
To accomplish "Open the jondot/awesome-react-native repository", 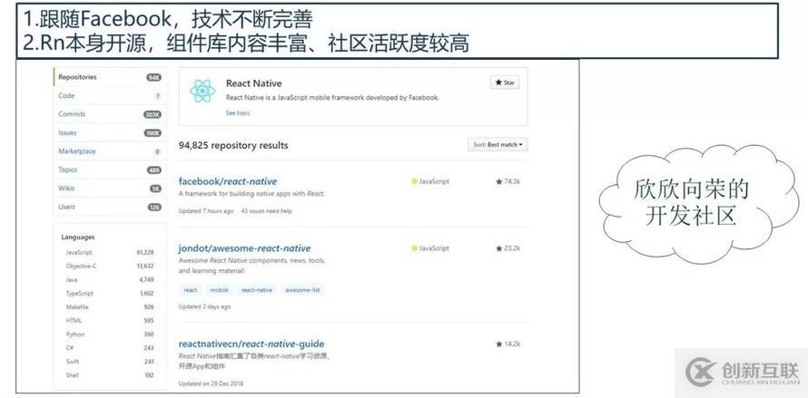I will 245,248.
